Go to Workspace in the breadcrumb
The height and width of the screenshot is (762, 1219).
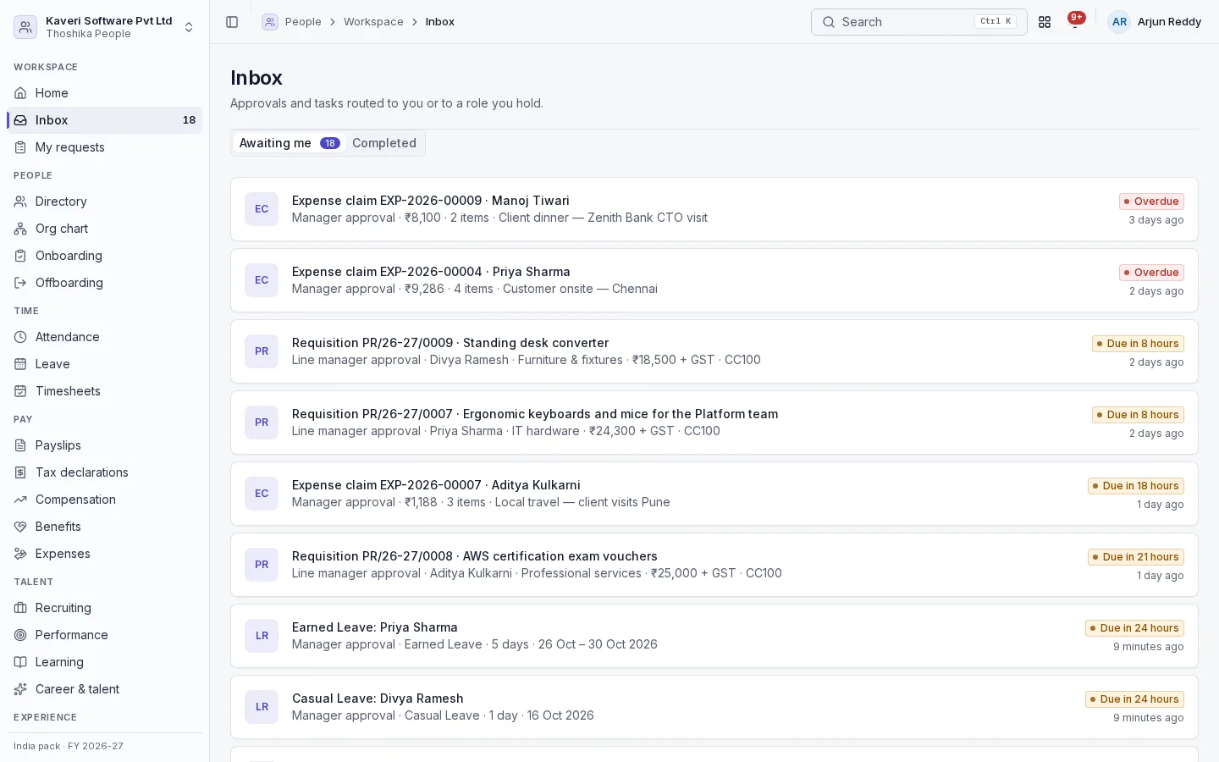pos(373,22)
